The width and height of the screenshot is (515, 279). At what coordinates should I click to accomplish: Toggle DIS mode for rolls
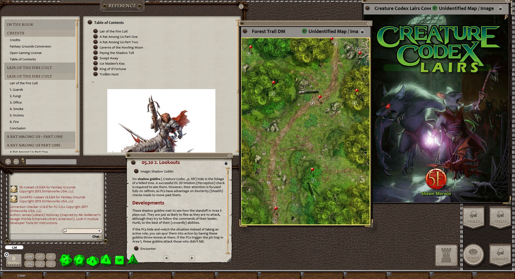click(30, 264)
